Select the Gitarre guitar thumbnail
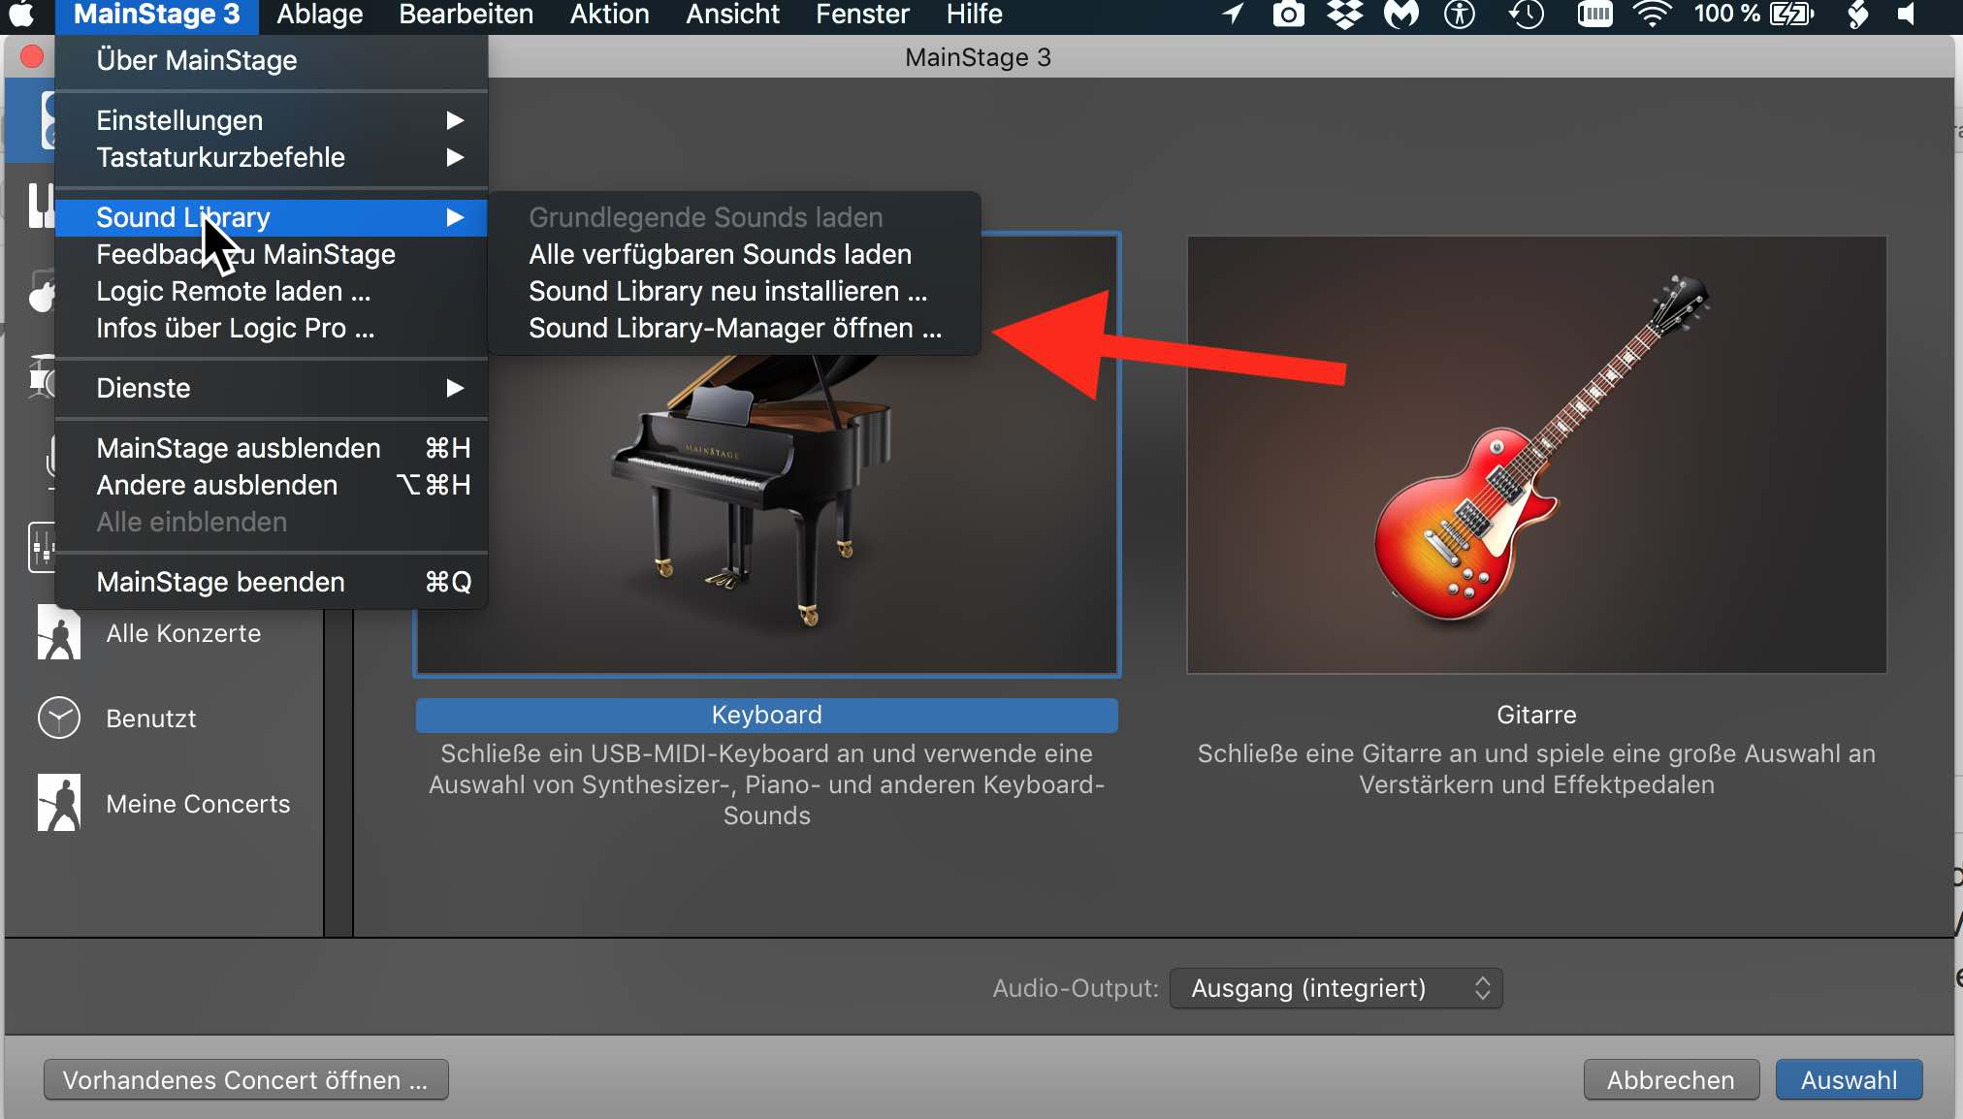The width and height of the screenshot is (1963, 1119). pyautogui.click(x=1536, y=455)
